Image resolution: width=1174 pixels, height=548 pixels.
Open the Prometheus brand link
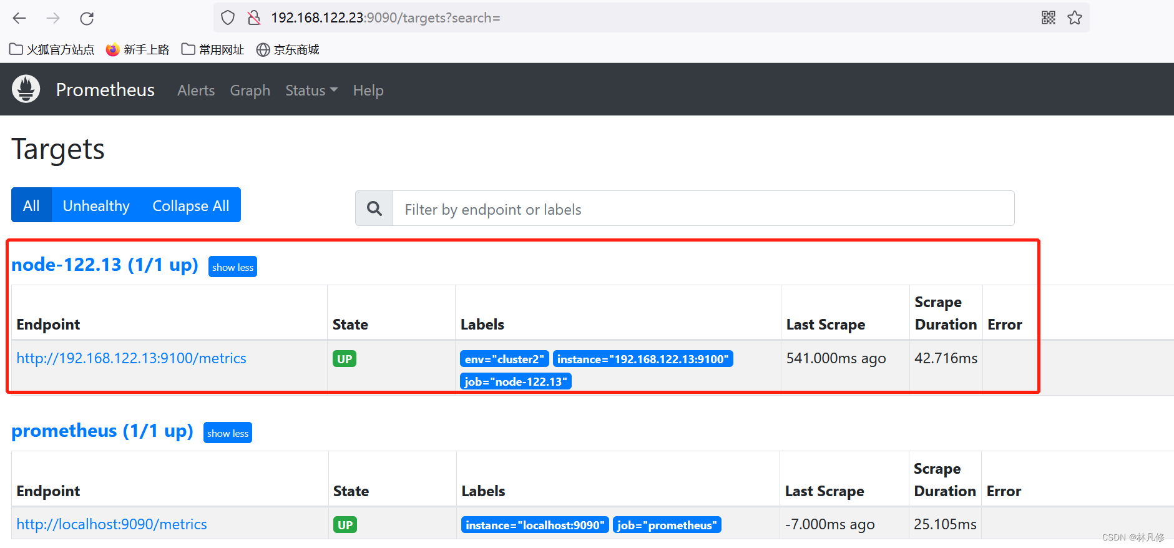105,90
